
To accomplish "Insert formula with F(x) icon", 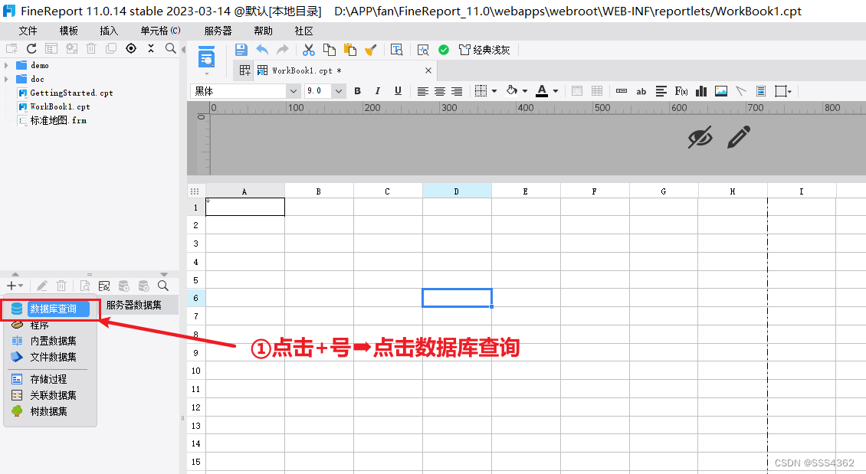I will 681,91.
